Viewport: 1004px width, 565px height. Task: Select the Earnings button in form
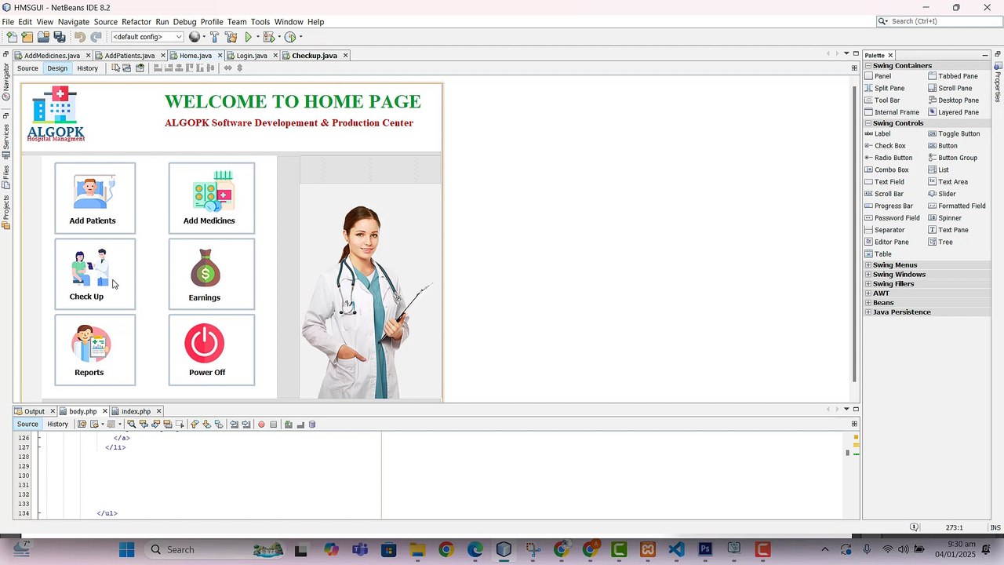[212, 274]
